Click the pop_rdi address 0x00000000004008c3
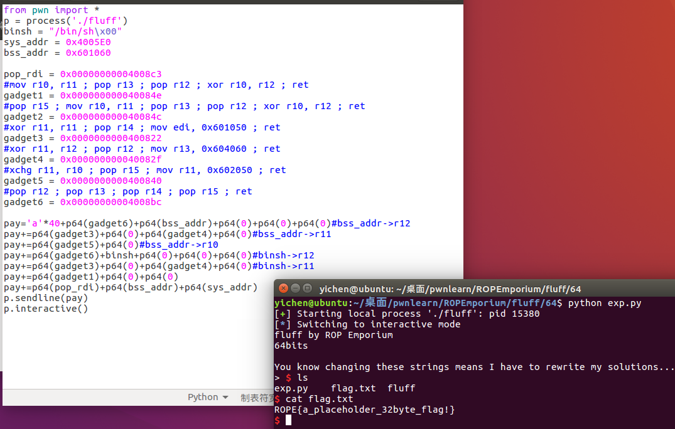 (111, 74)
